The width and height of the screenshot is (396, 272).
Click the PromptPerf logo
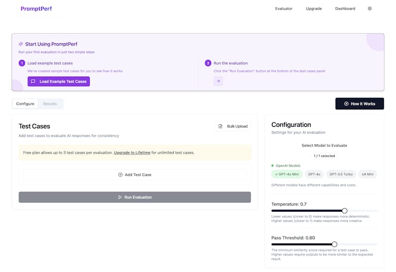(x=36, y=8)
